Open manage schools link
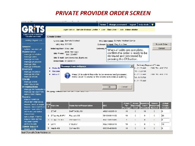 31,59
